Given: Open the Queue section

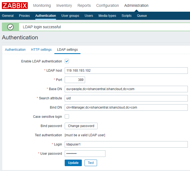Looking at the screenshot, I should point(142,16).
